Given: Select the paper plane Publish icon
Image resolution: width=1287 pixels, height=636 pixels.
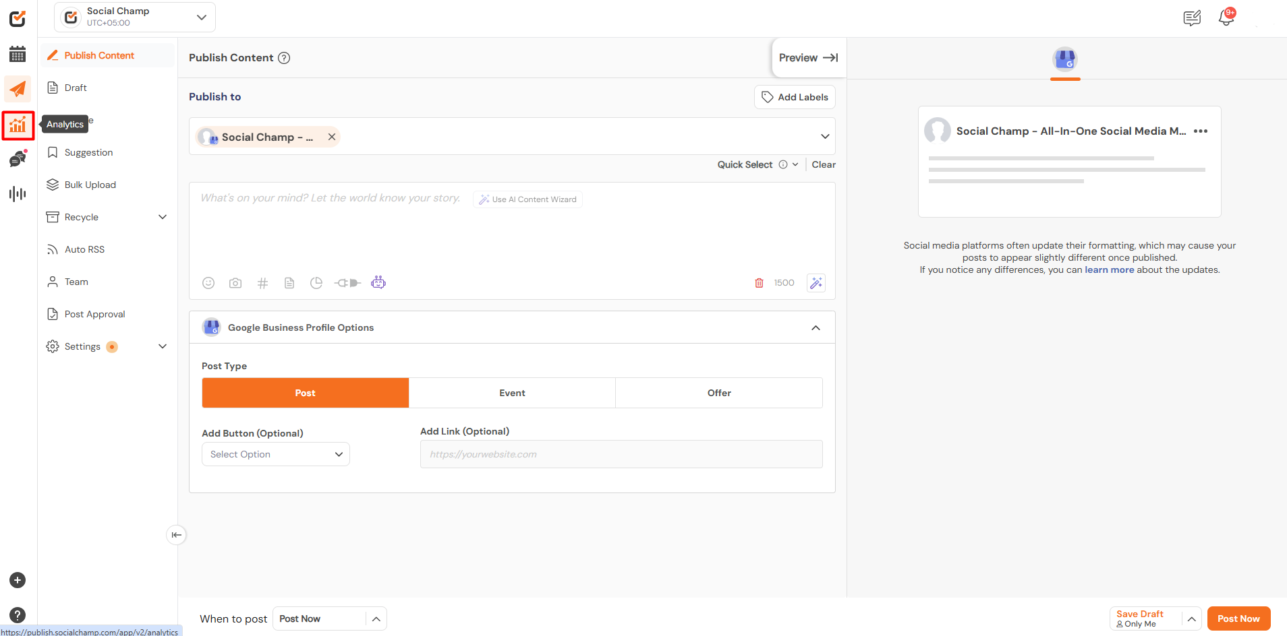Looking at the screenshot, I should tap(18, 88).
